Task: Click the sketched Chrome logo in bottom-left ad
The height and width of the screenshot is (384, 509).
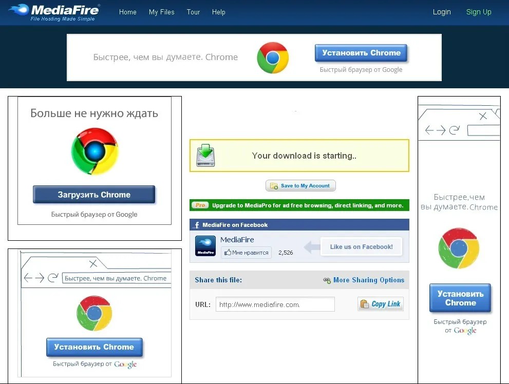Action: click(94, 313)
